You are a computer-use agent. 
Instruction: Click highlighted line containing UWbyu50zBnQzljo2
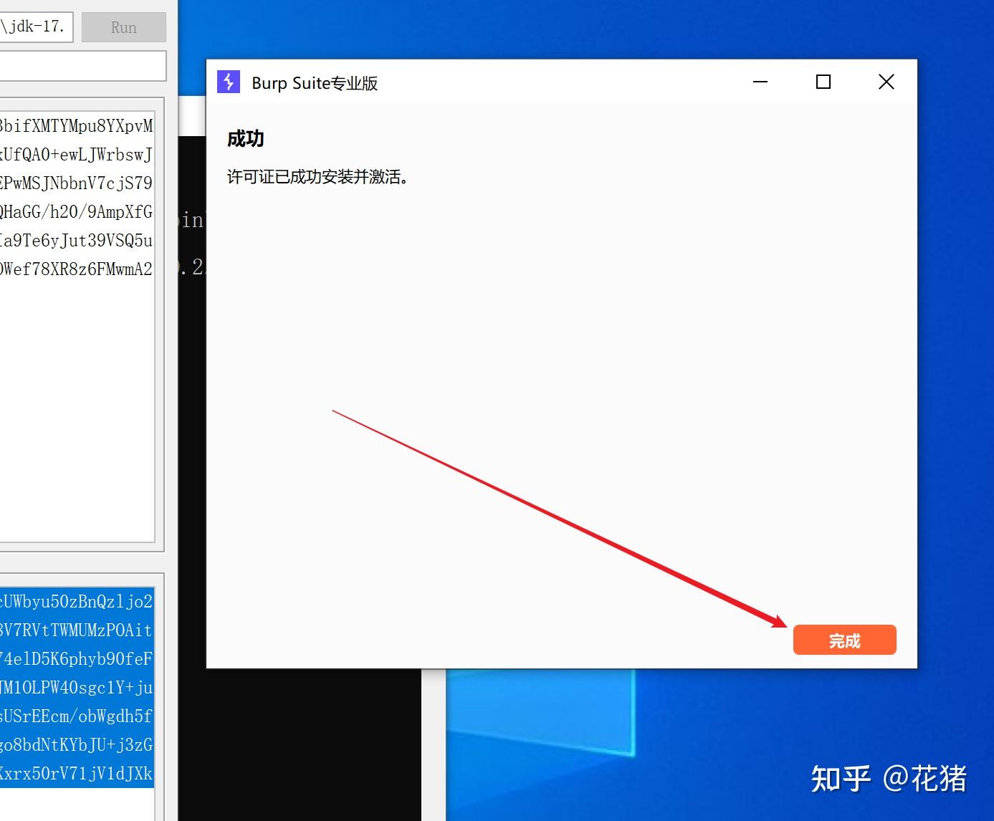[x=77, y=602]
